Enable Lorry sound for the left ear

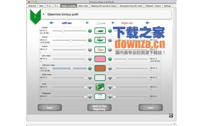coord(90,87)
